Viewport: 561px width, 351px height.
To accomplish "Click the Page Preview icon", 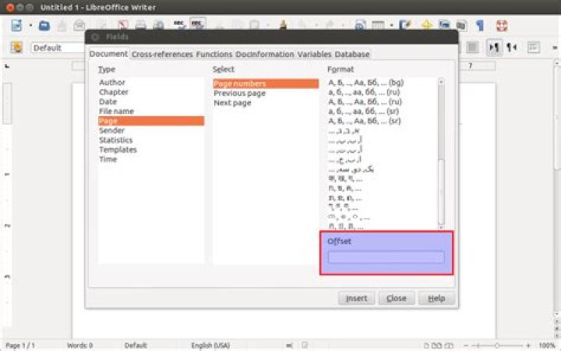I will coord(158,26).
